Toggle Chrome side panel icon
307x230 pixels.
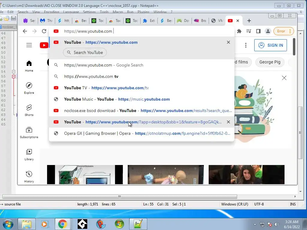258,31
